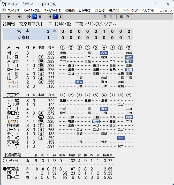
Task: Click the down arrow beside 文 team icon
Action: (x=60, y=17)
